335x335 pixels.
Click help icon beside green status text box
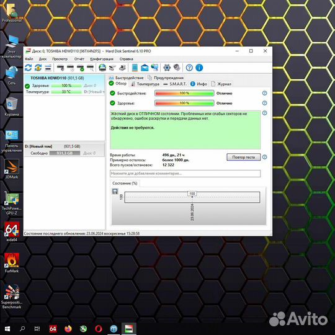tap(264, 113)
